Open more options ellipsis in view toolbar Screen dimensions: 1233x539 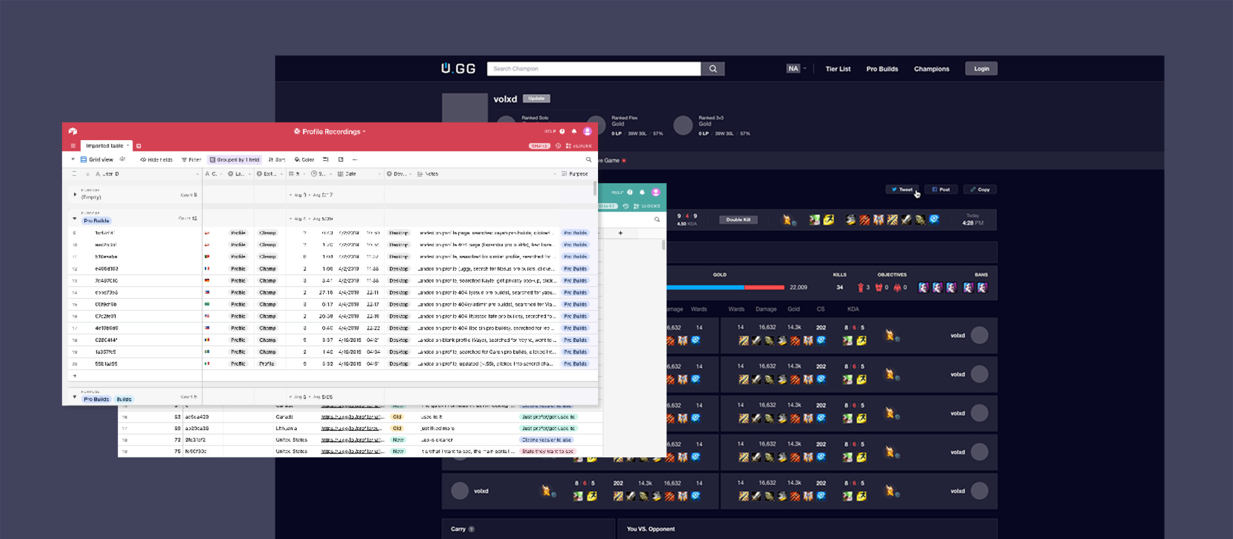click(355, 160)
